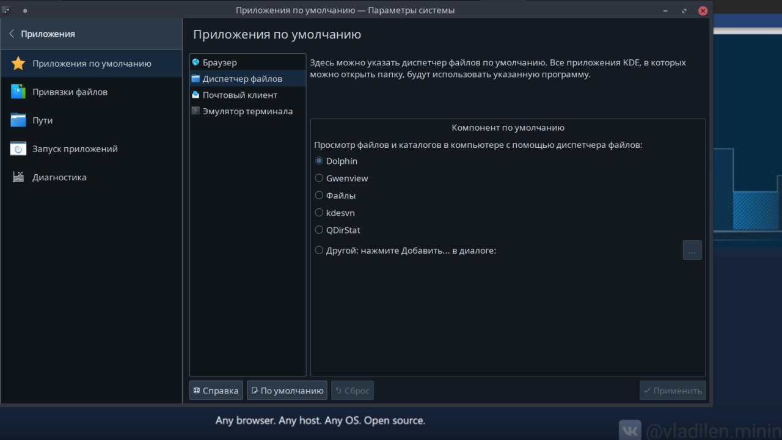Select Эмулятор терминала component
The height and width of the screenshot is (440, 782).
tap(247, 111)
